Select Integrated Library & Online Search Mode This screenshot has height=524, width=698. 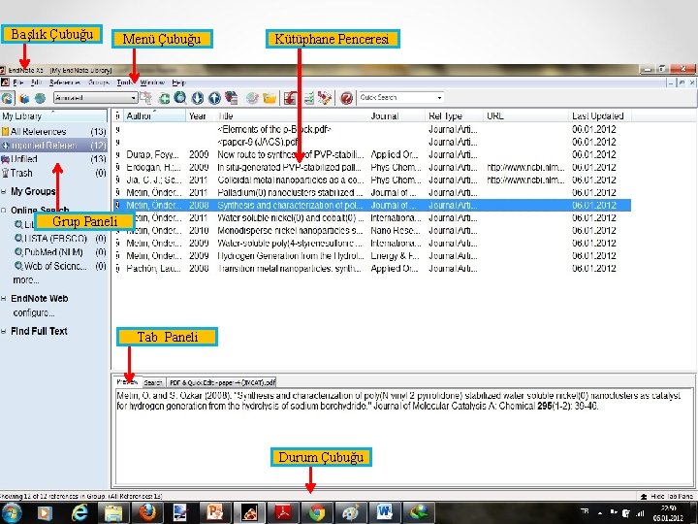(x=8, y=98)
